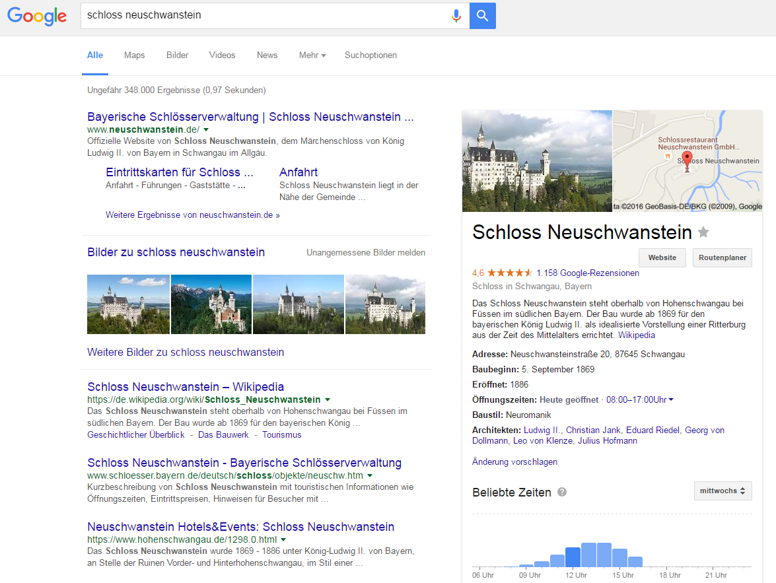Open architect Christian Jank link
Image resolution: width=776 pixels, height=583 pixels.
click(x=593, y=430)
